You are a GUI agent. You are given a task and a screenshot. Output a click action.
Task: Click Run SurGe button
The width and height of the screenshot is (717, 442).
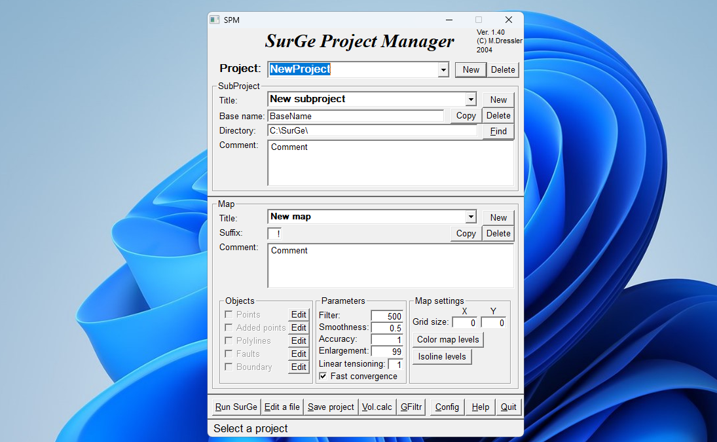(x=236, y=407)
